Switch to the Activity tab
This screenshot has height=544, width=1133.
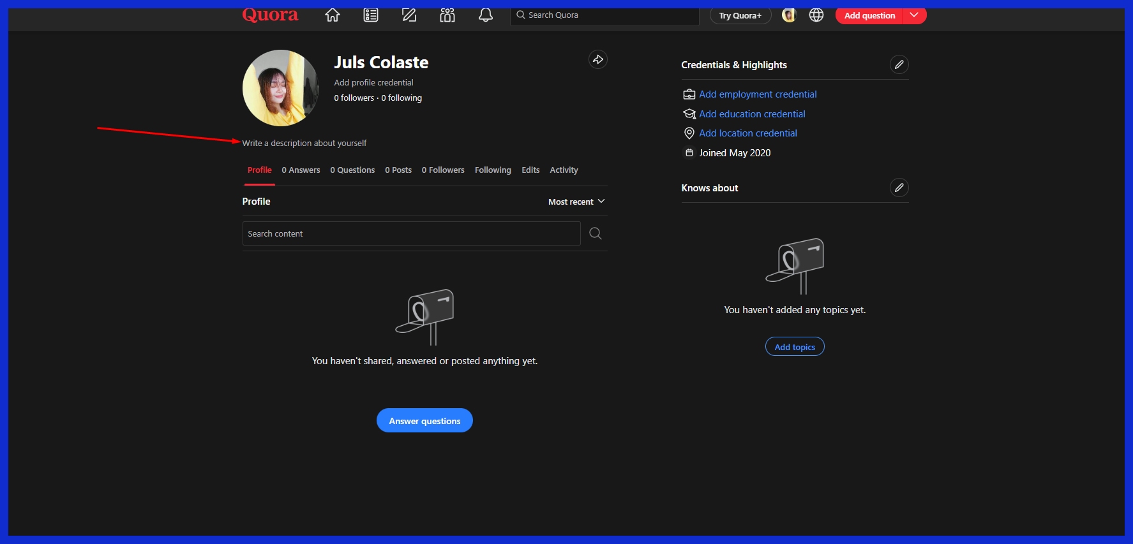(x=564, y=170)
